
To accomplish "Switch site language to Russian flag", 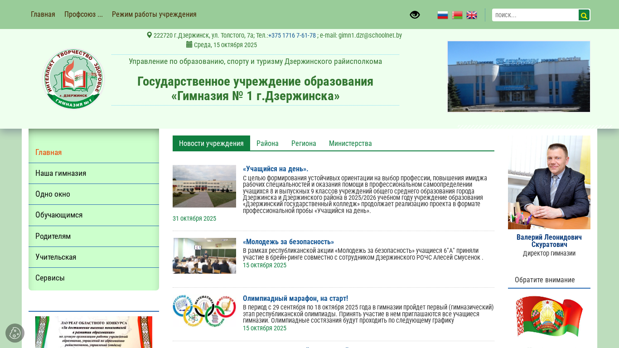I will pos(442,15).
